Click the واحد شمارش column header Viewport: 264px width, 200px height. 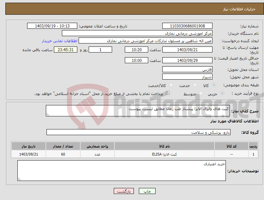click(97, 146)
